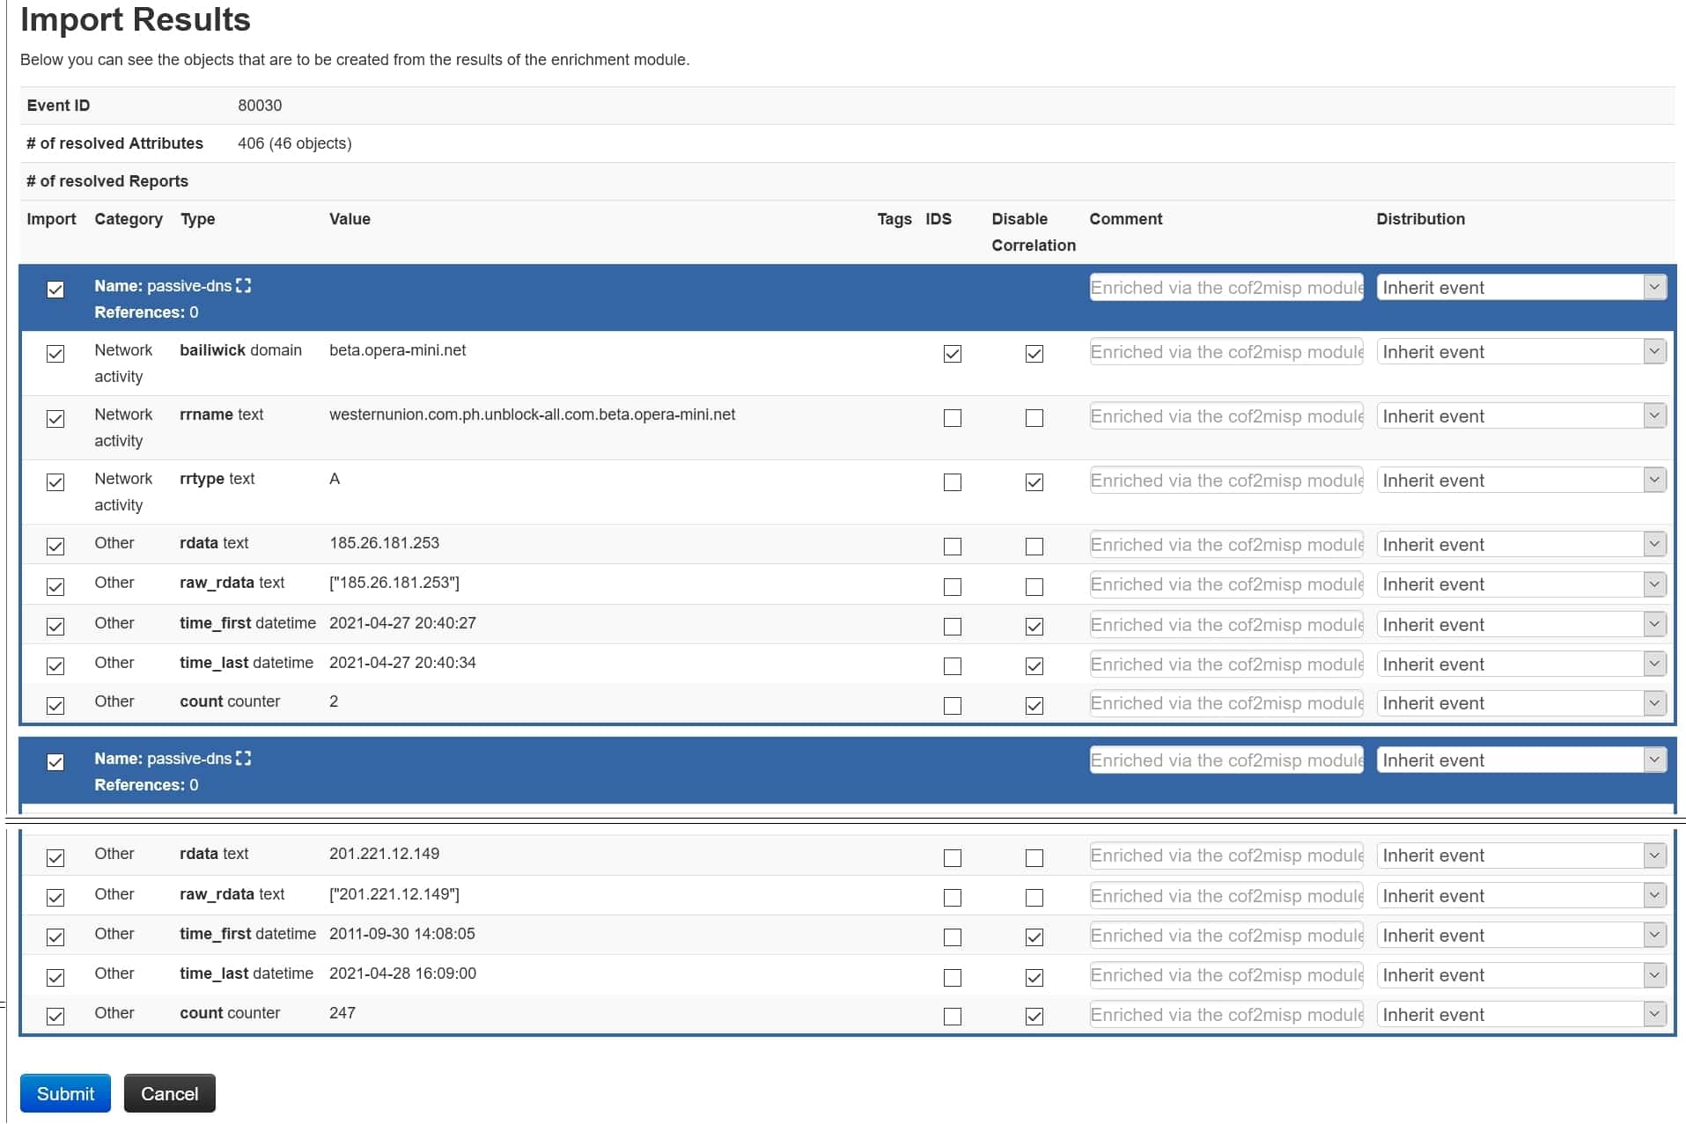Uncheck Import for the count counter 247 row
Screen dimensions: 1686x1124
[55, 1017]
